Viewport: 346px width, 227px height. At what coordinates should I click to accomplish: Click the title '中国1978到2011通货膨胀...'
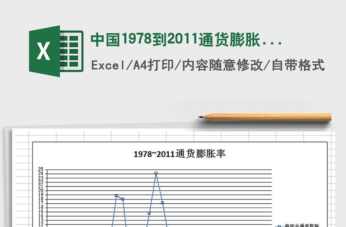186,39
